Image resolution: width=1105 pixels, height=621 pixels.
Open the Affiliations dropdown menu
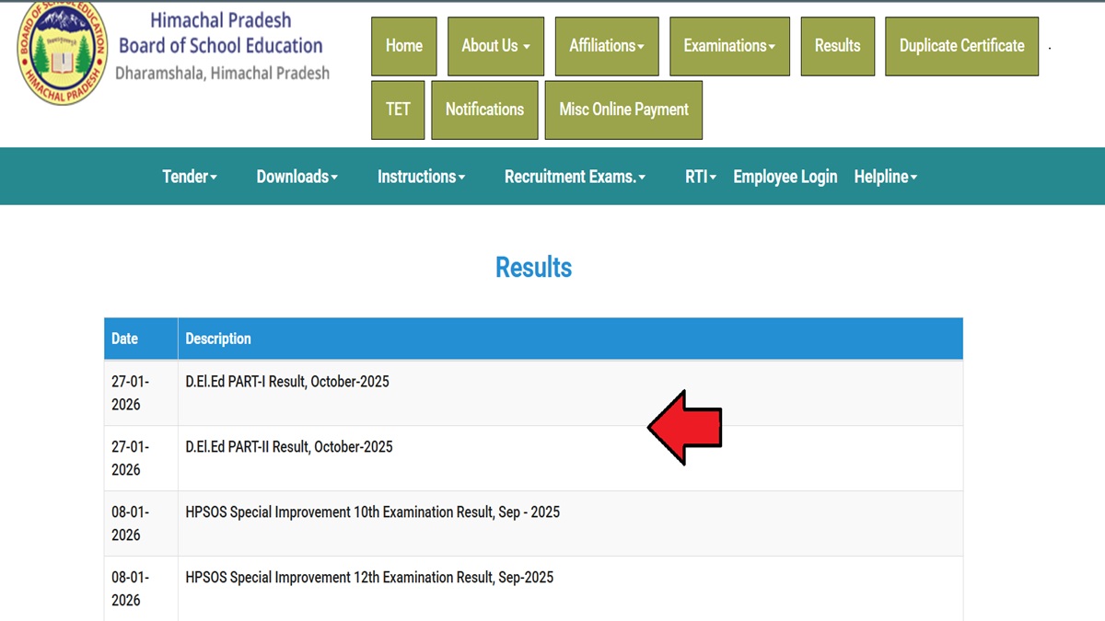click(x=606, y=46)
